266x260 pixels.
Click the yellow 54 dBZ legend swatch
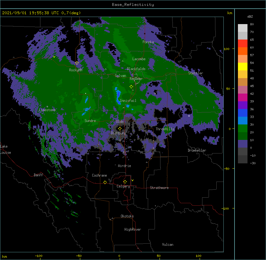(x=243, y=66)
